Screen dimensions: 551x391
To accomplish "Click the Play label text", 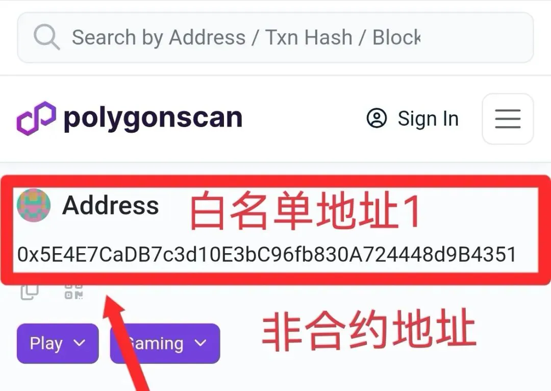I will [x=46, y=344].
